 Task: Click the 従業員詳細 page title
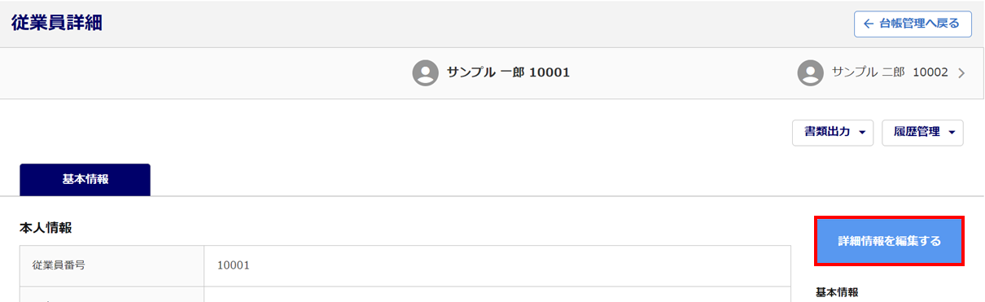click(x=57, y=23)
